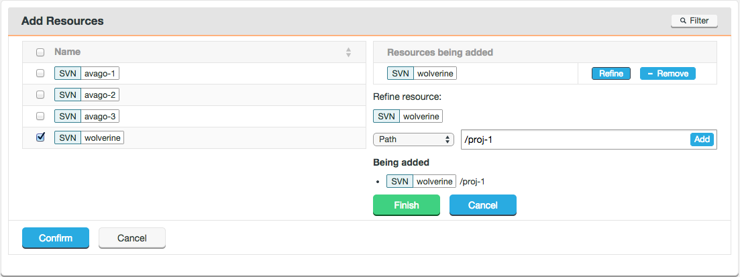The image size is (740, 277).
Task: Open the Path dropdown selector
Action: (x=413, y=140)
